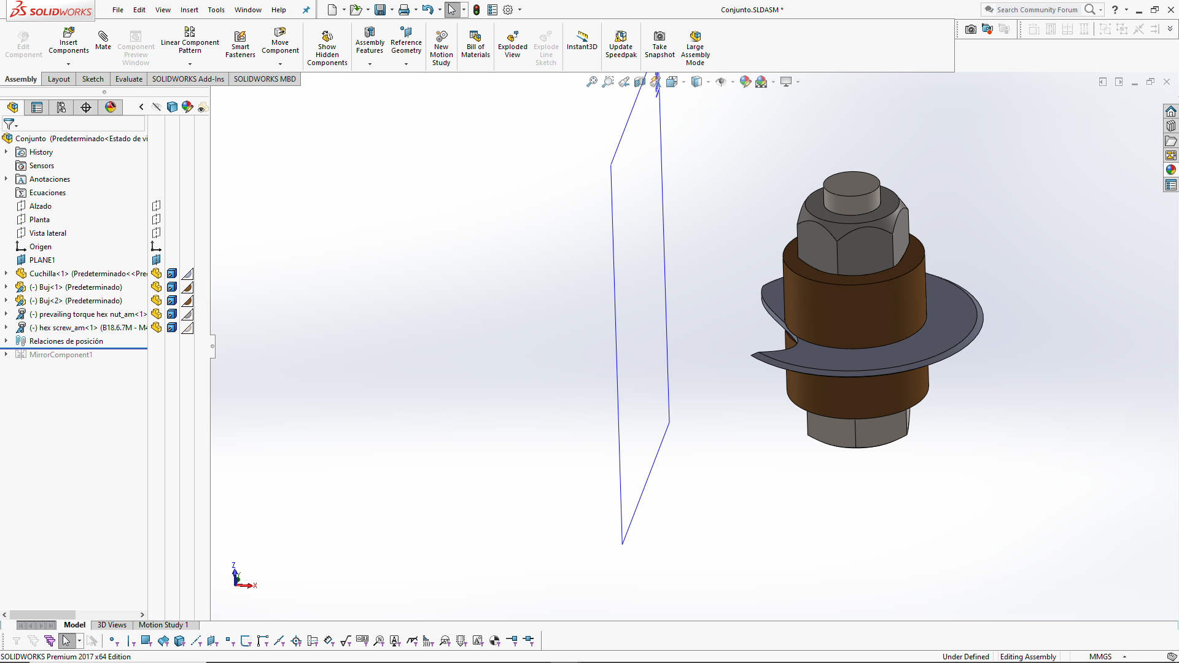Open the Section View tool
The image size is (1179, 663).
(640, 81)
